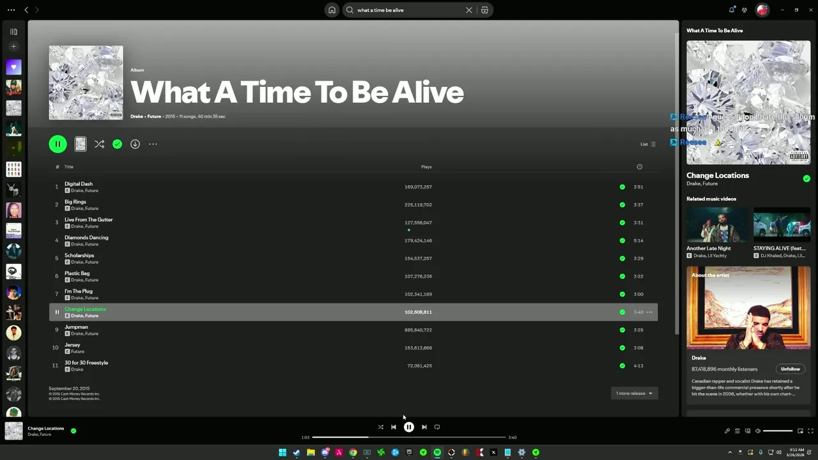The image size is (818, 460).
Task: Expand the '1 more release' dropdown
Action: [x=634, y=394]
